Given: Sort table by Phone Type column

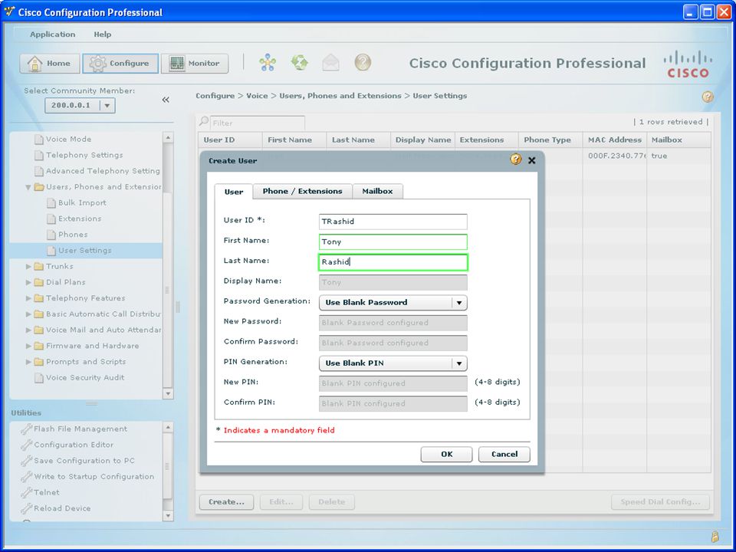Looking at the screenshot, I should [550, 140].
